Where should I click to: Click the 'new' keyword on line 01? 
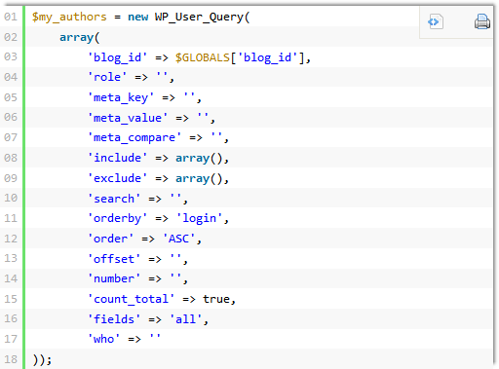[x=137, y=17]
